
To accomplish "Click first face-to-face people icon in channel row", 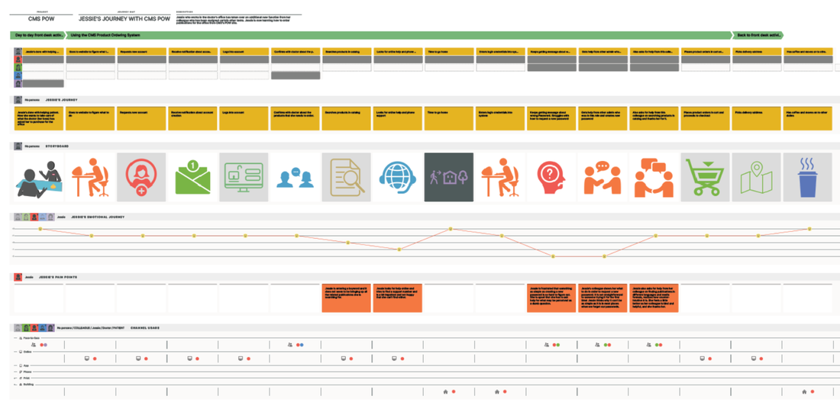I will [x=35, y=345].
